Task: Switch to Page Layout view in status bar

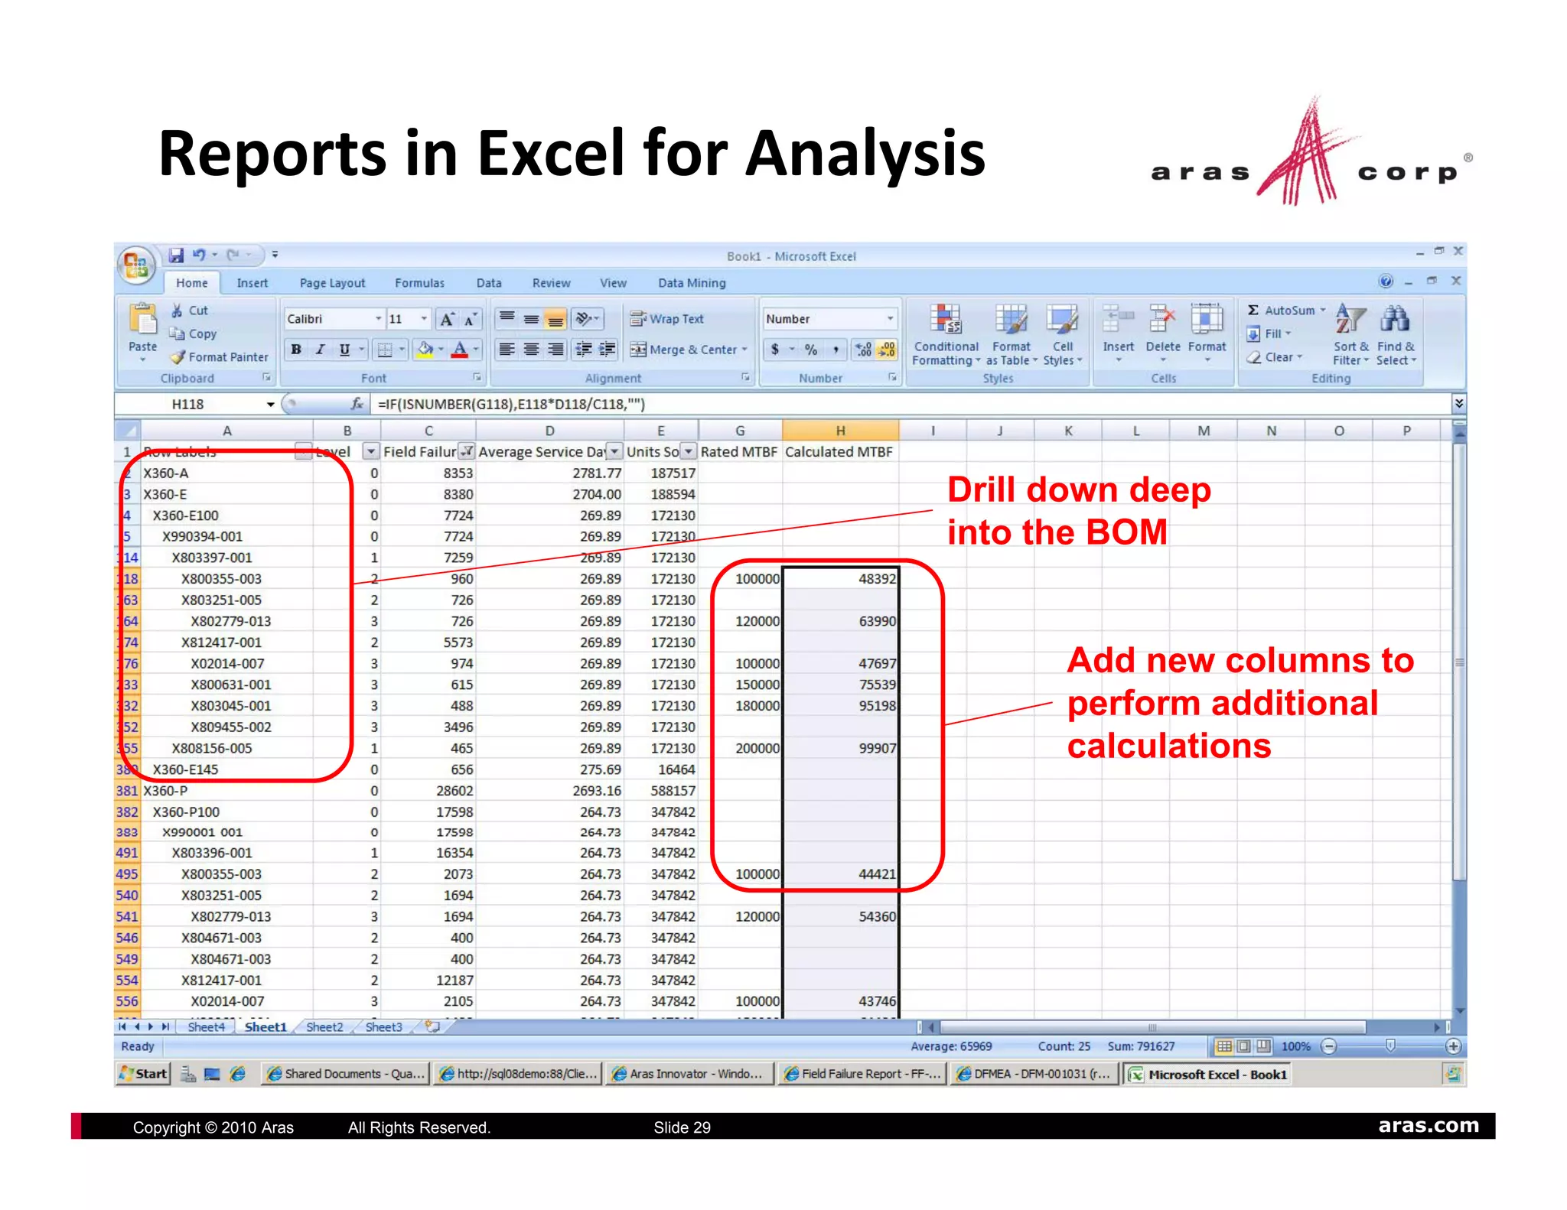Action: pyautogui.click(x=1244, y=1046)
